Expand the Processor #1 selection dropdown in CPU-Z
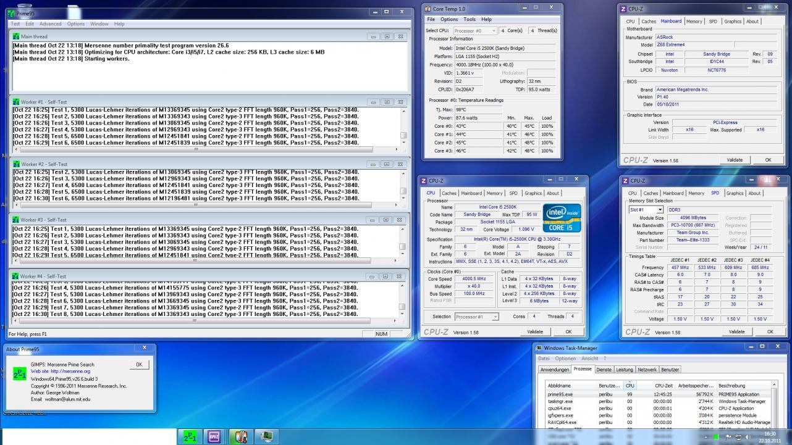Image resolution: width=792 pixels, height=445 pixels. pos(495,317)
